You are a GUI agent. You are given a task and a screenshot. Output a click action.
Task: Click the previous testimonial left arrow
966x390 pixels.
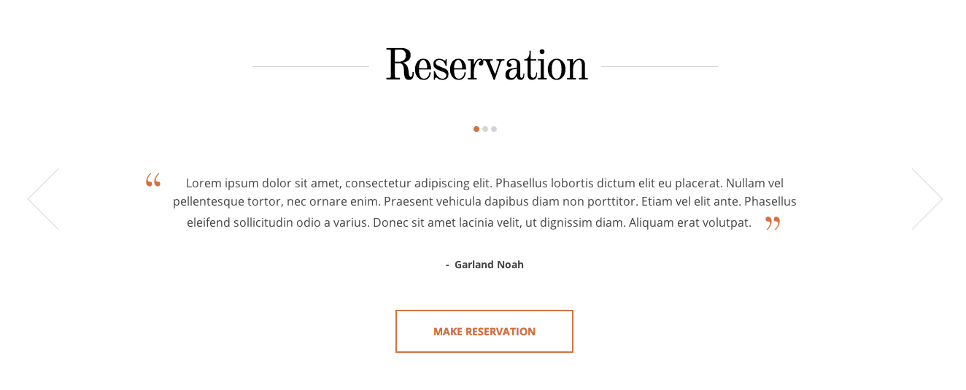coord(43,199)
